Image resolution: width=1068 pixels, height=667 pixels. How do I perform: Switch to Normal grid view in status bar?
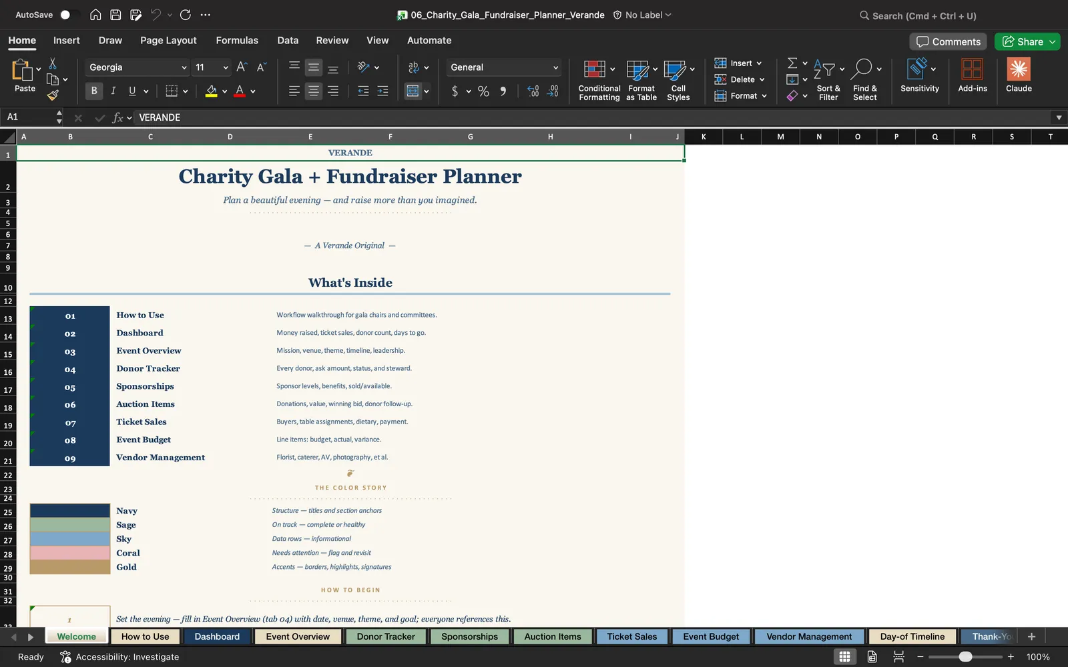coord(844,656)
